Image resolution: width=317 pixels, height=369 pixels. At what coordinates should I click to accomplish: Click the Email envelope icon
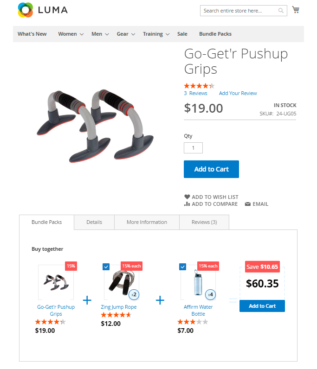[247, 204]
